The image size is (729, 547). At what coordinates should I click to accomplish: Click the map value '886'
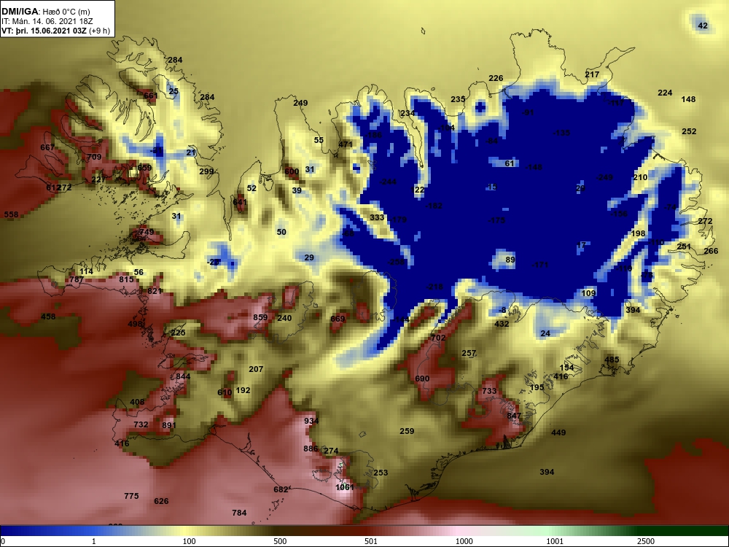coord(311,449)
